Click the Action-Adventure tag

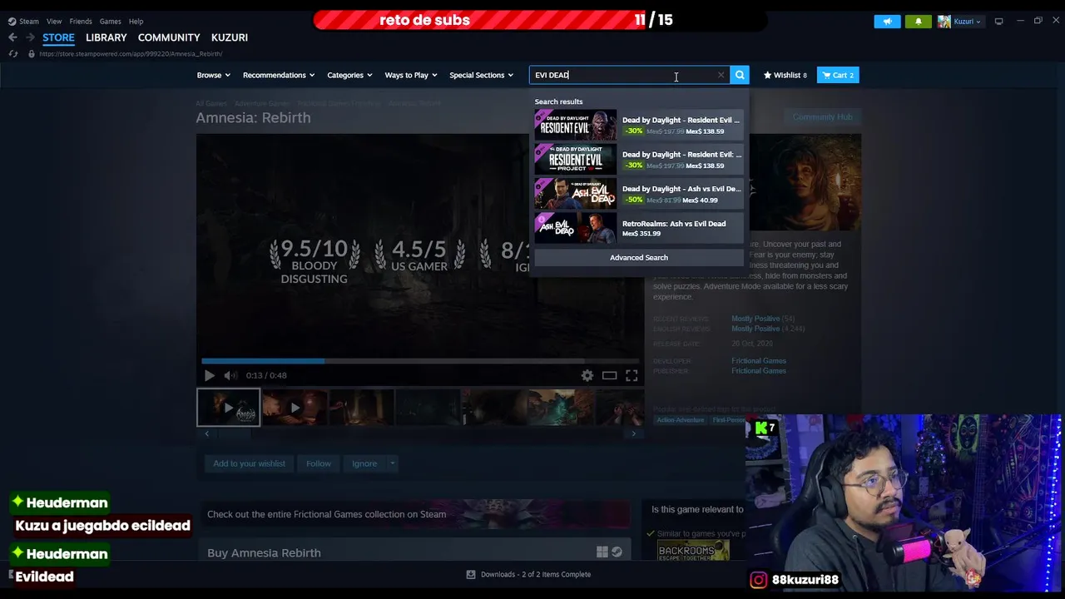click(681, 420)
